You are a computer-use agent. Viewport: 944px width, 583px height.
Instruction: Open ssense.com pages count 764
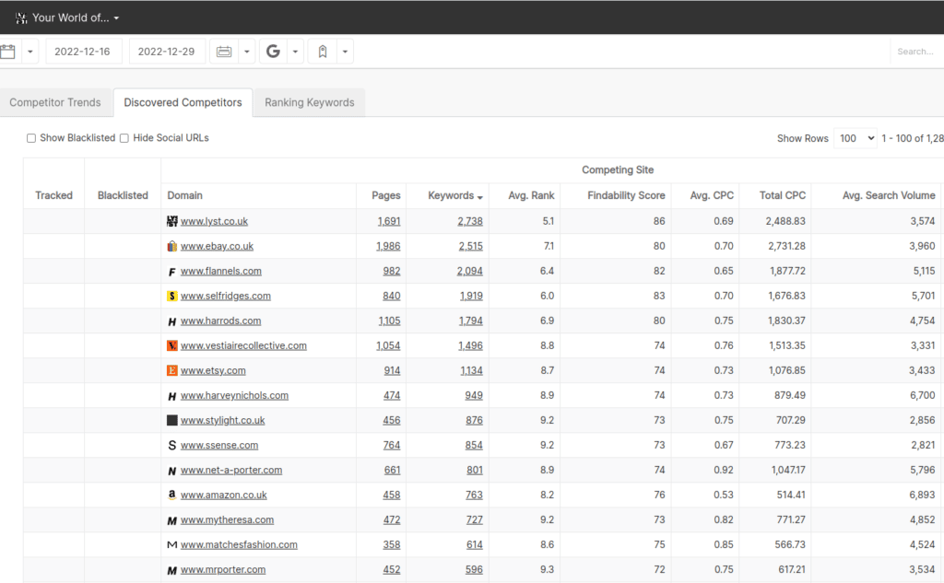[x=392, y=445]
